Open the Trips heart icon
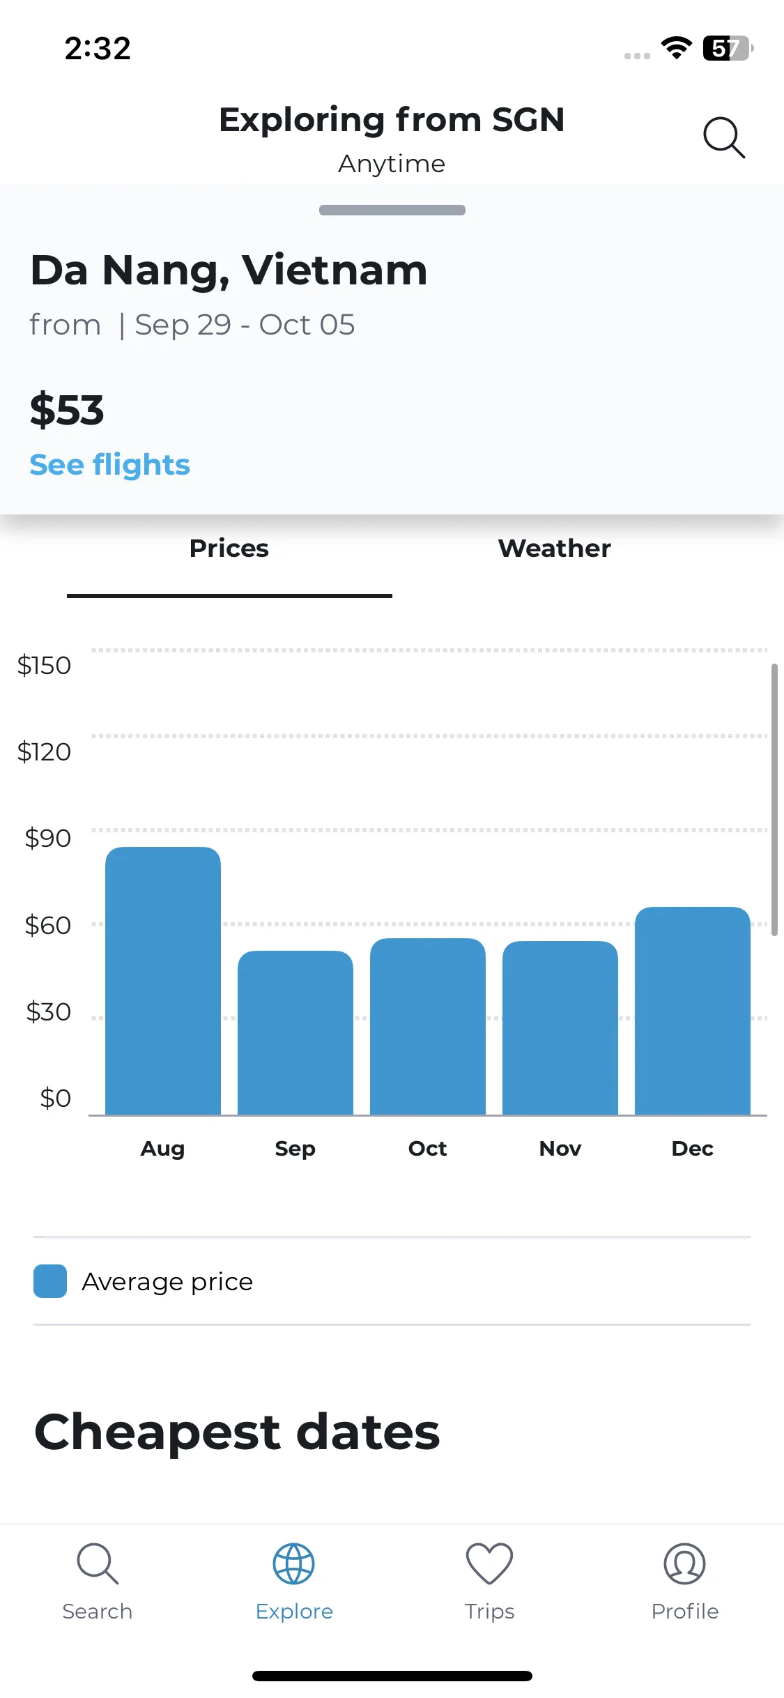The height and width of the screenshot is (1698, 784). click(x=489, y=1563)
